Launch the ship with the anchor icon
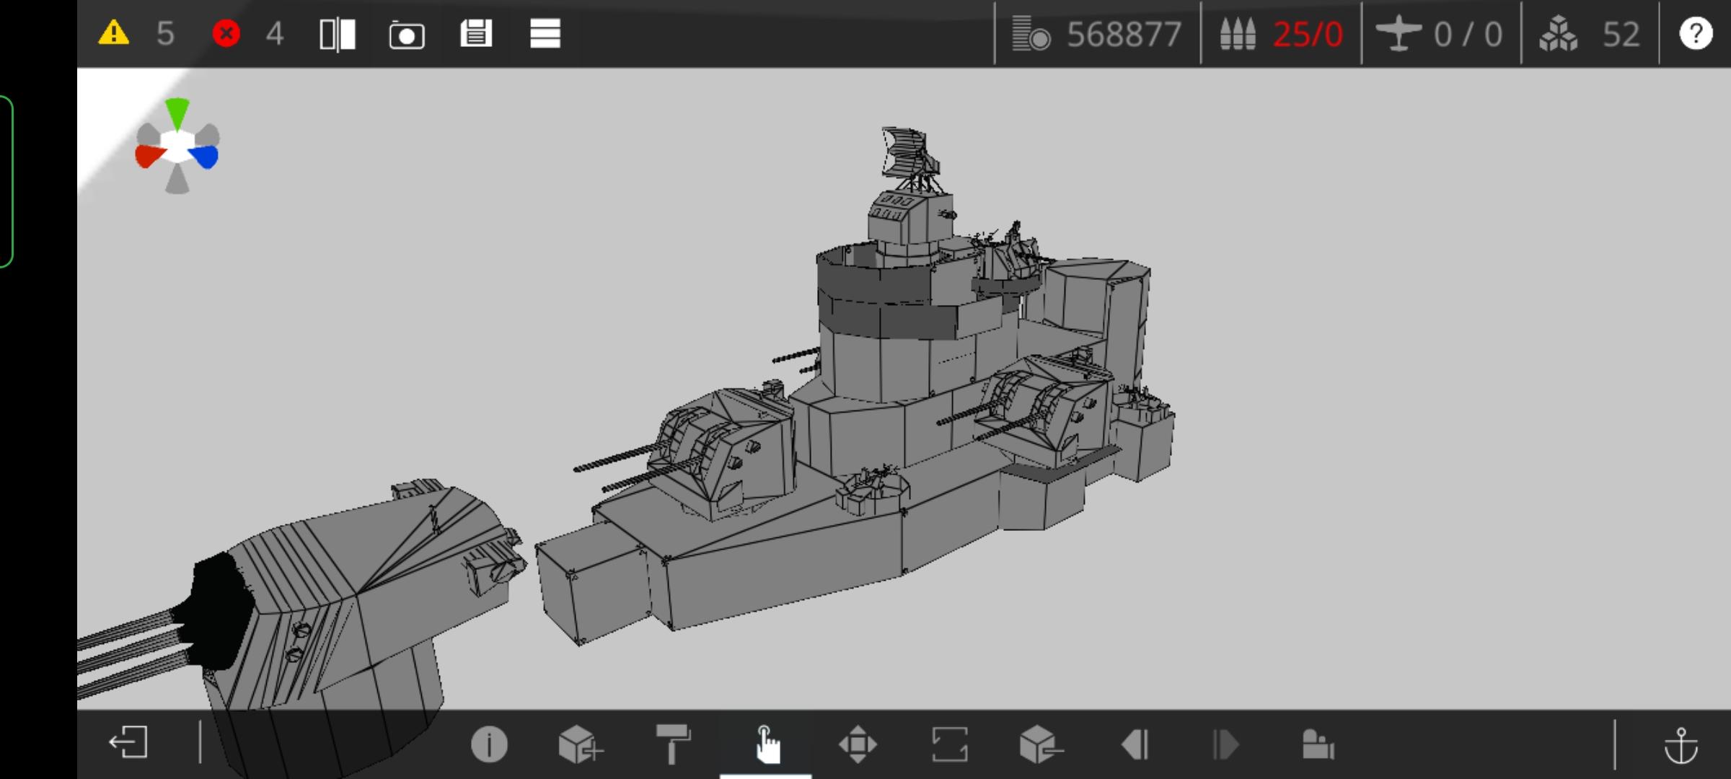Viewport: 1731px width, 779px height. tap(1681, 745)
